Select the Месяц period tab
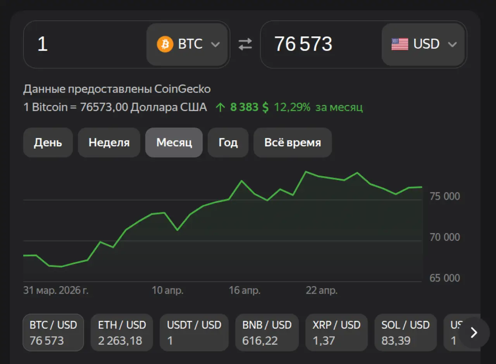Screen dimensions: 496x364 [174, 143]
